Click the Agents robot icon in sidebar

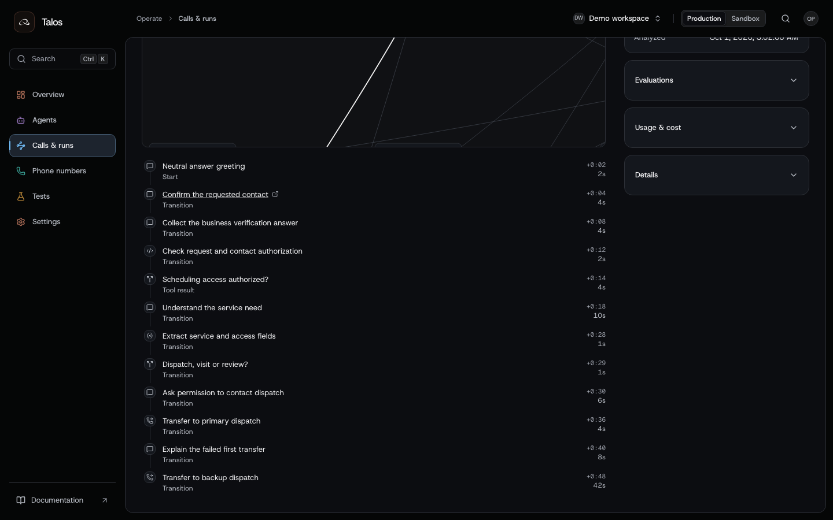point(21,120)
